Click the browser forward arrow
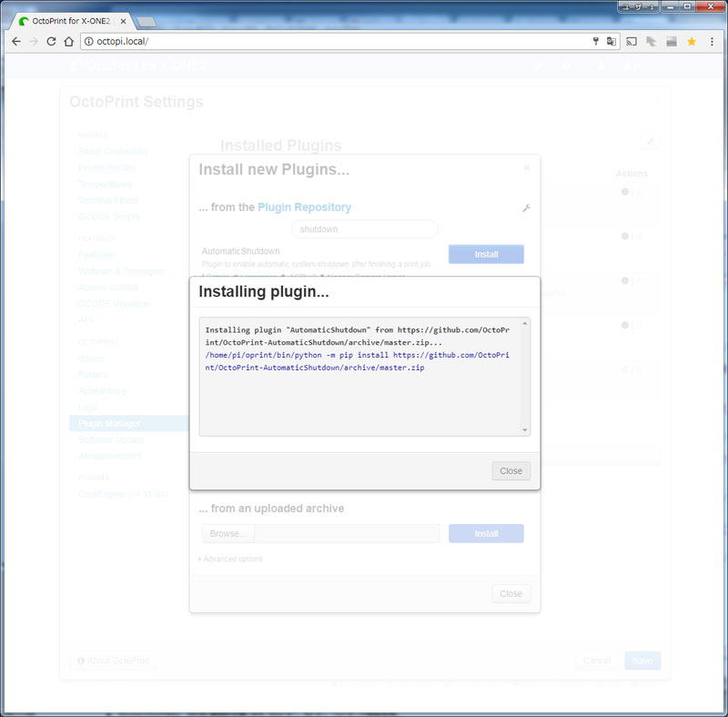 pos(34,41)
